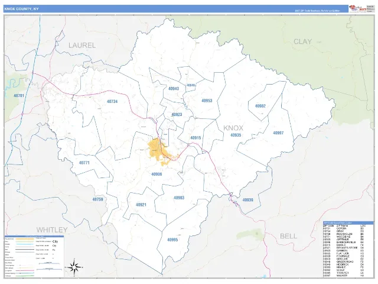The width and height of the screenshot is (378, 284).
Task: Click ZIP label 40734
Action: (x=112, y=101)
